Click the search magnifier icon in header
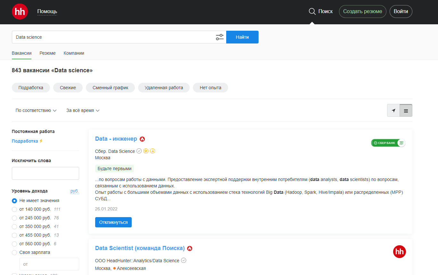This screenshot has height=275, width=438. click(312, 12)
